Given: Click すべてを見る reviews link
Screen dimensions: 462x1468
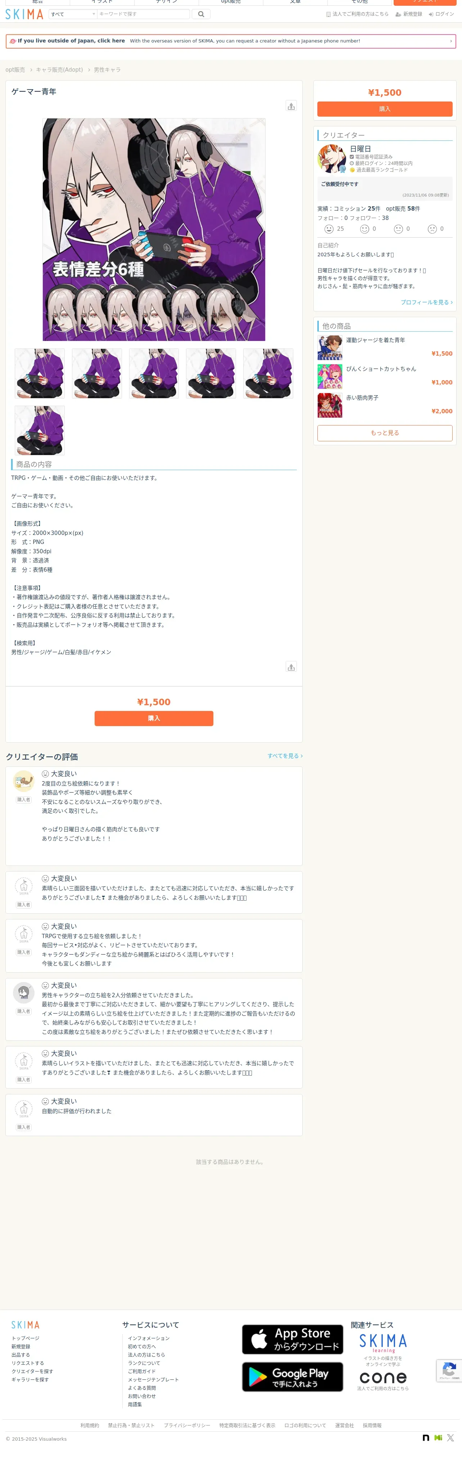Looking at the screenshot, I should pos(285,756).
